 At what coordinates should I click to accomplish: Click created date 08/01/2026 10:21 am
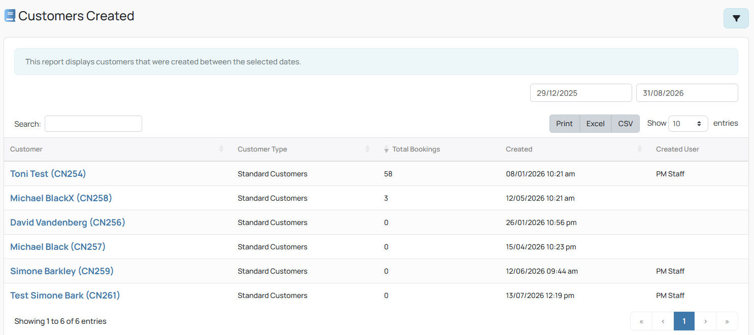[540, 174]
